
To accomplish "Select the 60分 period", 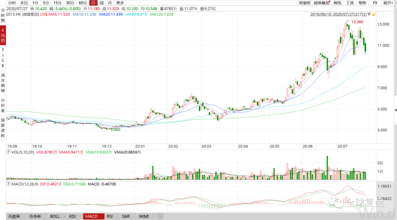I will pyautogui.click(x=83, y=3).
